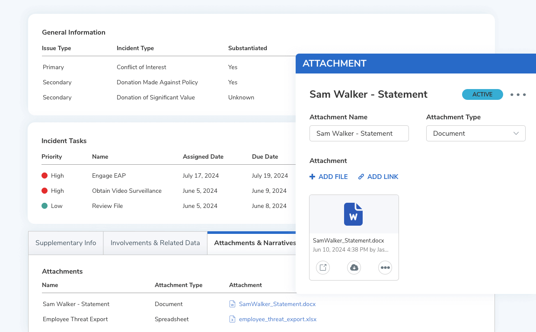The height and width of the screenshot is (332, 536).
Task: Switch to the Supplementary Info tab
Action: (x=66, y=243)
